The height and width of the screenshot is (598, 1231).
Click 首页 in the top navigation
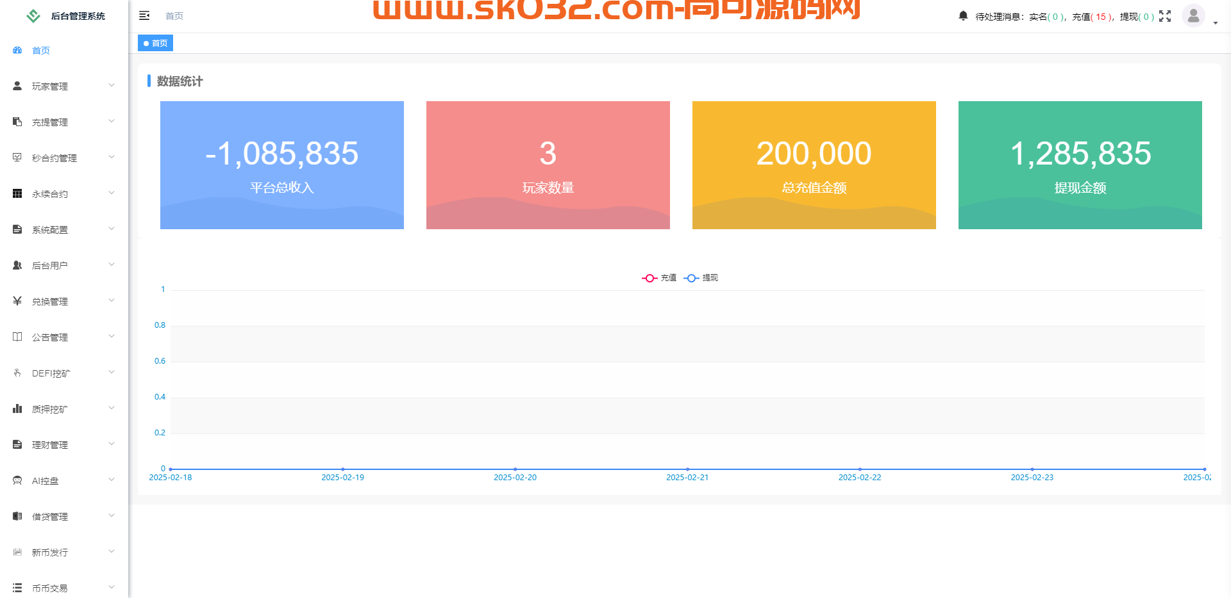[174, 16]
